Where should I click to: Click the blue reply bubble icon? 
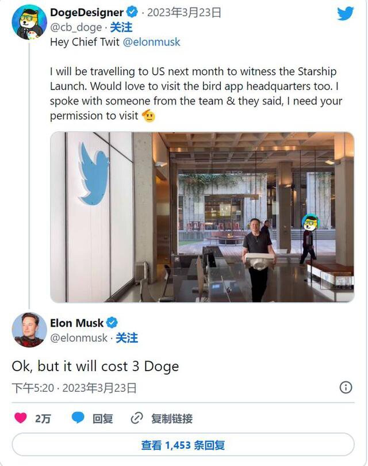[78, 418]
